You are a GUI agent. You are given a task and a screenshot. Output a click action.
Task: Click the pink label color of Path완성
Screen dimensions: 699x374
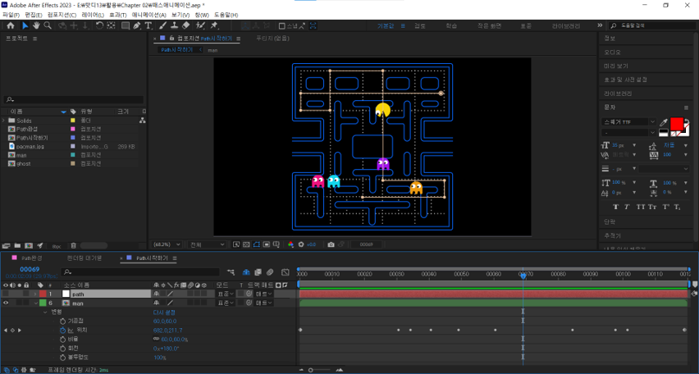pyautogui.click(x=73, y=129)
